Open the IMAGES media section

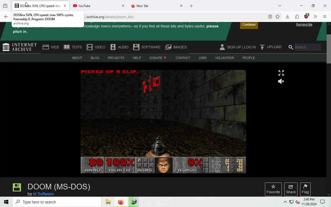pos(176,47)
